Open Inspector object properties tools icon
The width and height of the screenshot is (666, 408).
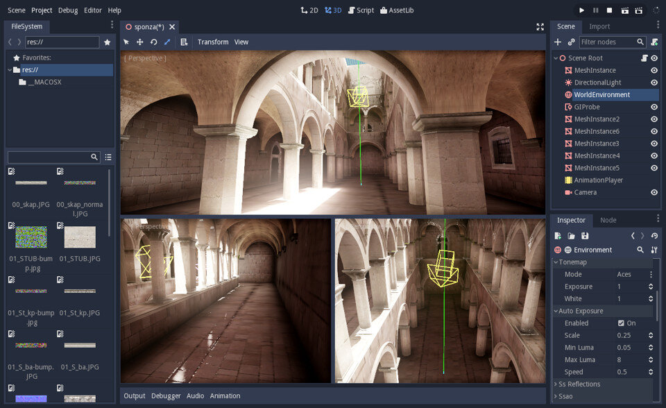click(654, 250)
